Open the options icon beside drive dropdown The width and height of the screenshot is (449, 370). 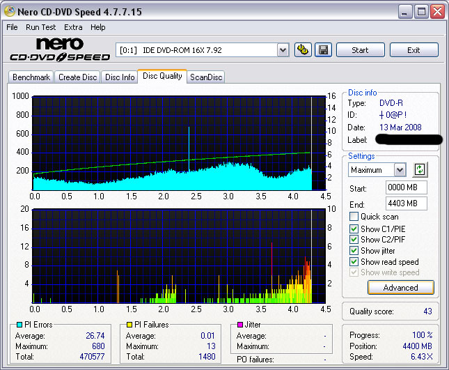click(303, 50)
